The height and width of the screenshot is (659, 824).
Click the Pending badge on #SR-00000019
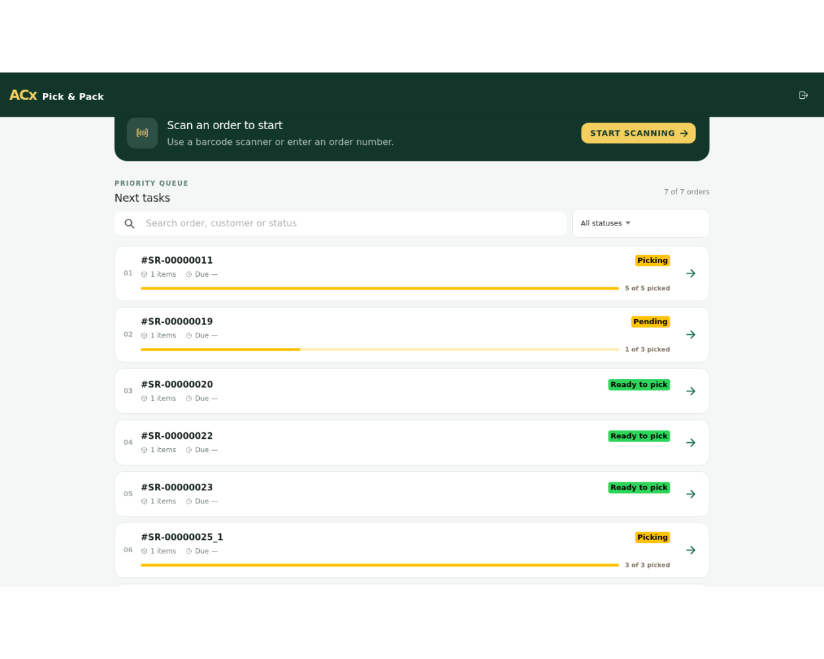(651, 322)
